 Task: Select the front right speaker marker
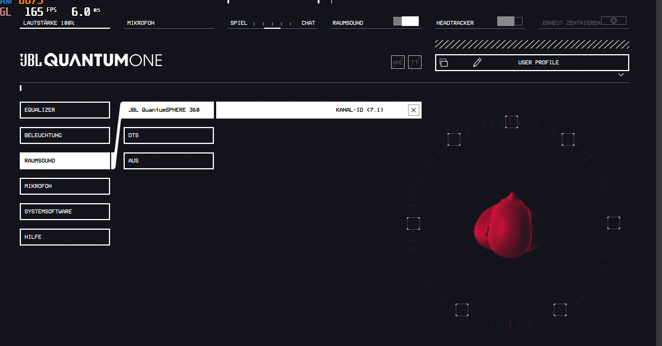tap(568, 139)
